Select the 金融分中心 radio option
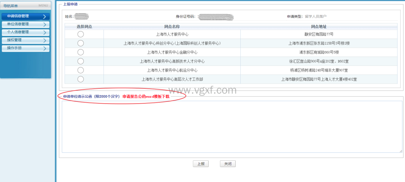 coord(81,52)
